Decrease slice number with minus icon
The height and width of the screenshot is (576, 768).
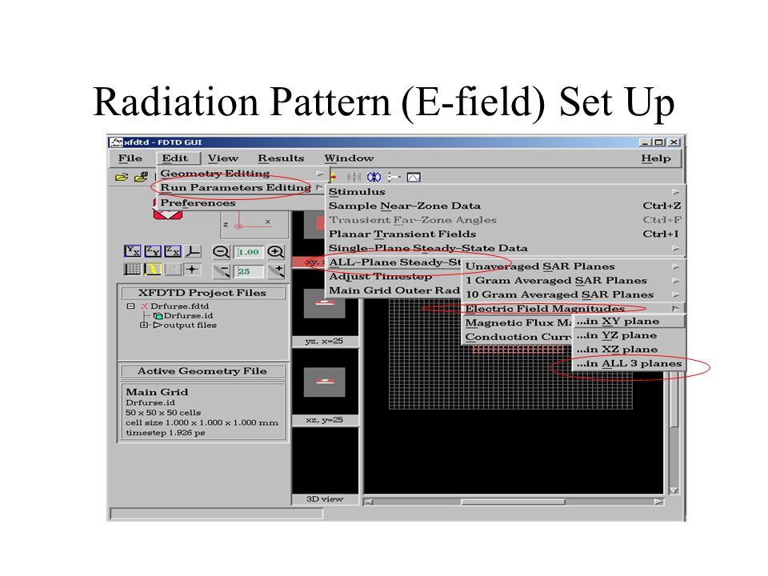222,271
